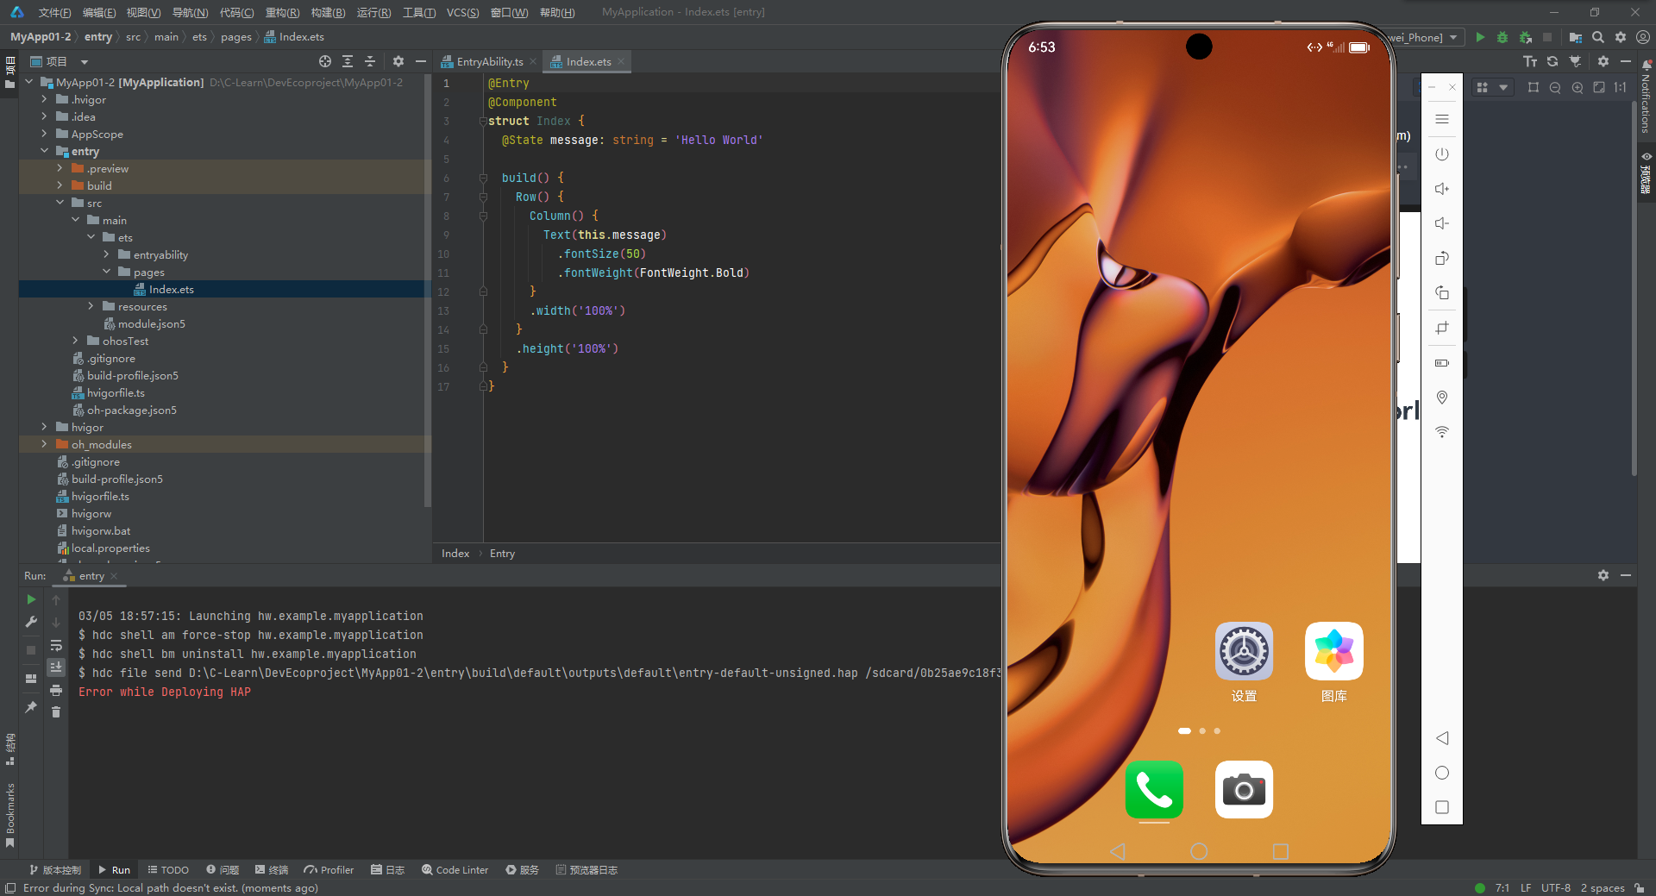This screenshot has height=896, width=1656.
Task: Rerun entry in Run panel
Action: (31, 599)
